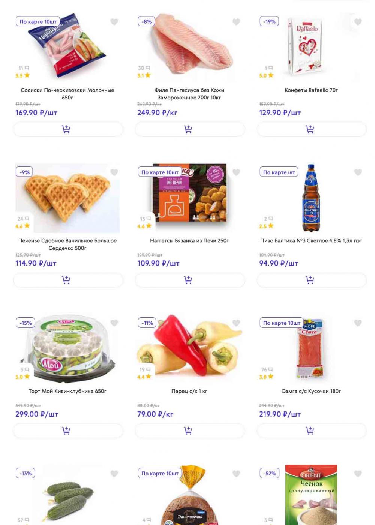This screenshot has width=375, height=525.
Task: Open the Orient Чеснок product image
Action: point(311,495)
